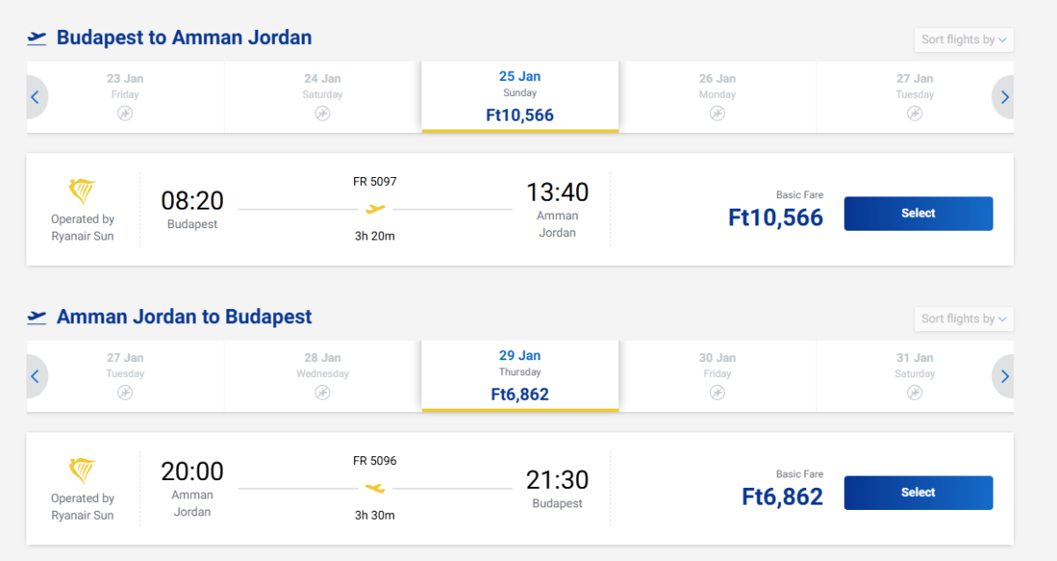The height and width of the screenshot is (561, 1057).
Task: Choose the 24 Jan Saturday date tab
Action: tap(322, 97)
